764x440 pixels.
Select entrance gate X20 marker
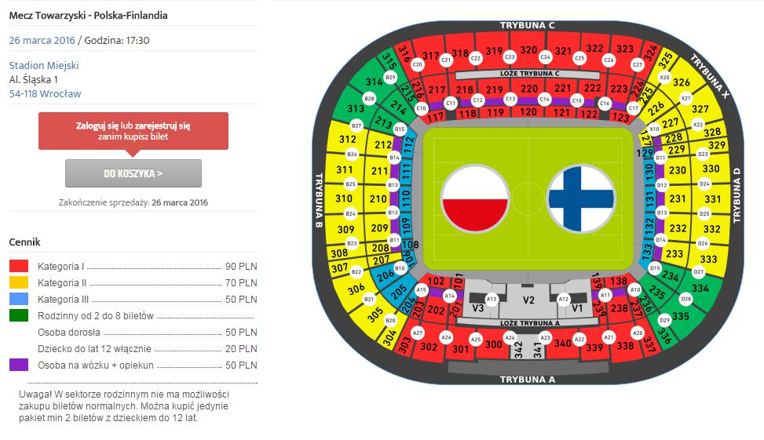coord(664,78)
